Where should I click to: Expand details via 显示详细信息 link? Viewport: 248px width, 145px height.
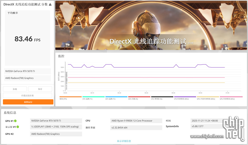click(x=124, y=141)
